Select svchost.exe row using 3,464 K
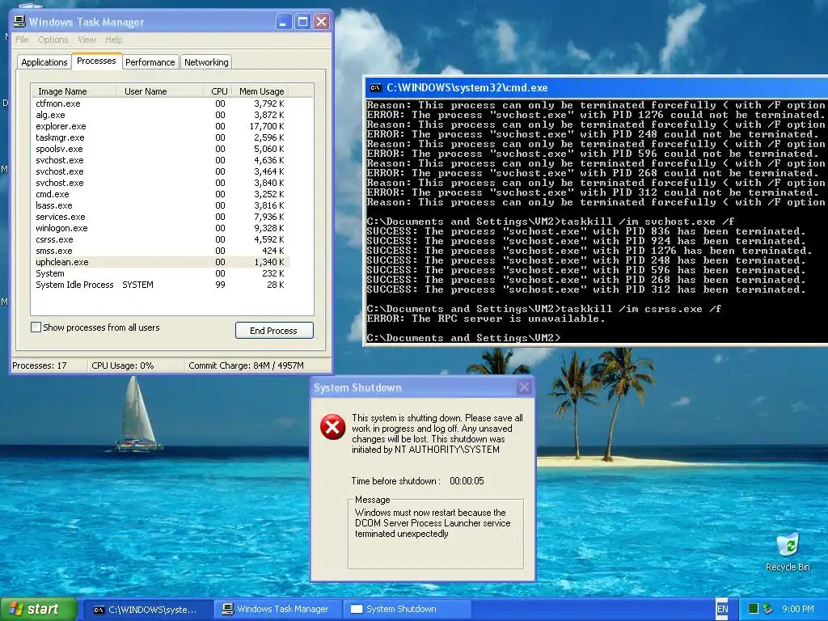Screen dimensions: 828x621 pyautogui.click(x=160, y=171)
